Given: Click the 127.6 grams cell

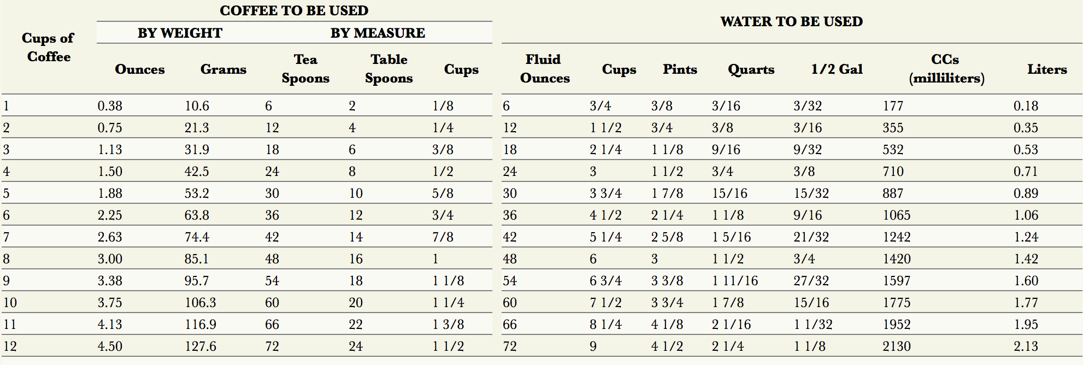Looking at the screenshot, I should pyautogui.click(x=200, y=346).
